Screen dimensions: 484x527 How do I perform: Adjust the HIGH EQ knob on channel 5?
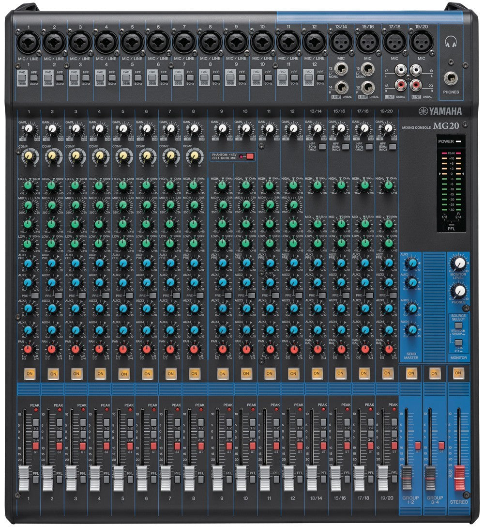click(x=124, y=186)
